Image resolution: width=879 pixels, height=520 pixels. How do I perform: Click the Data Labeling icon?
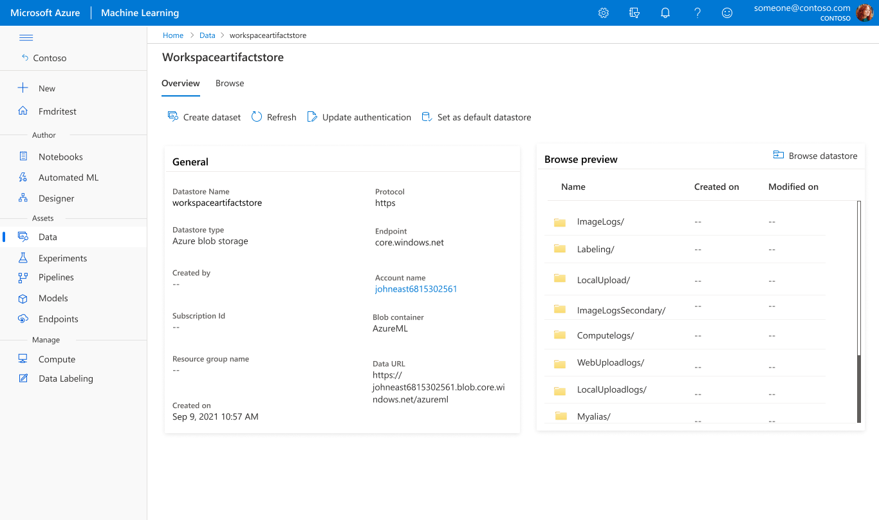pyautogui.click(x=23, y=378)
